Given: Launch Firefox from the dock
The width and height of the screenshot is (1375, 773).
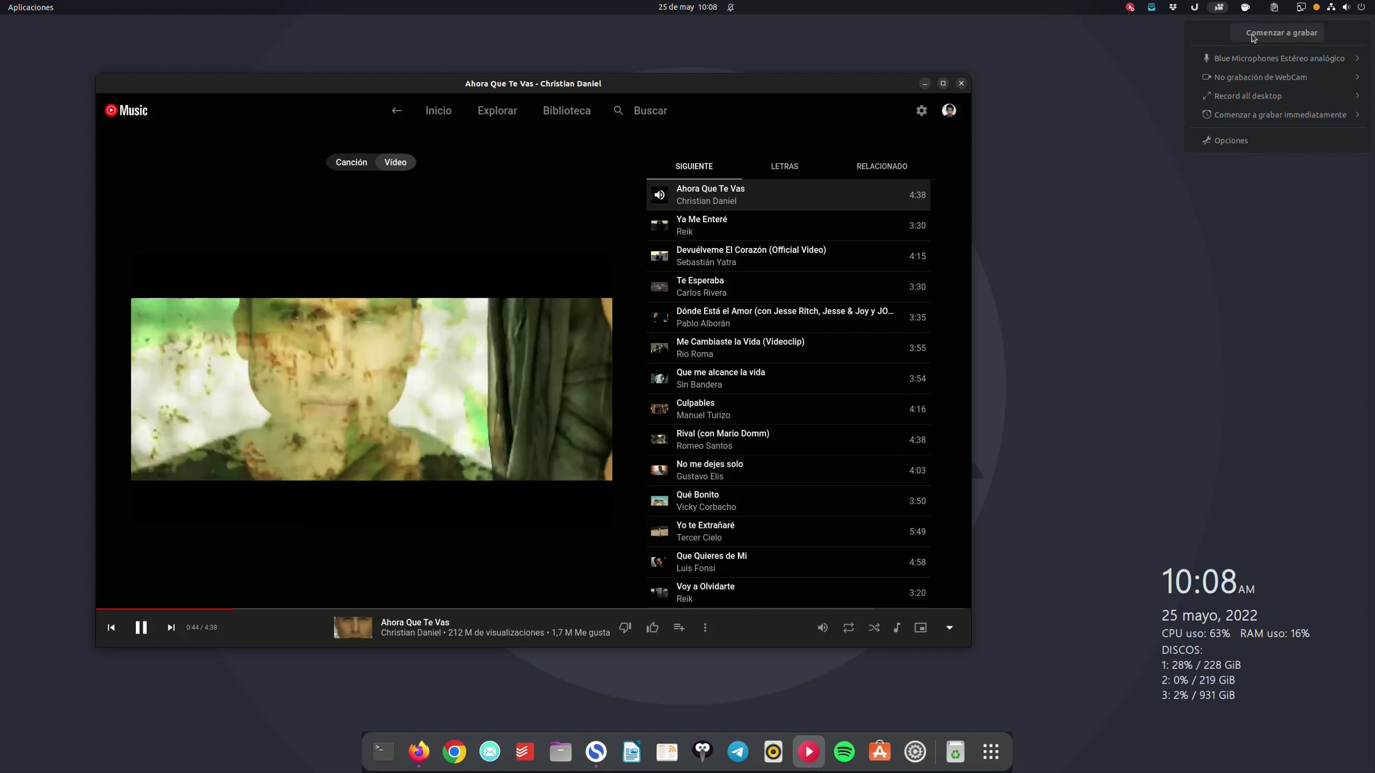Looking at the screenshot, I should pos(419,752).
